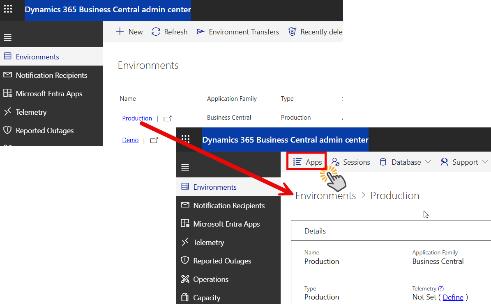Open the Demo environment link

click(130, 140)
